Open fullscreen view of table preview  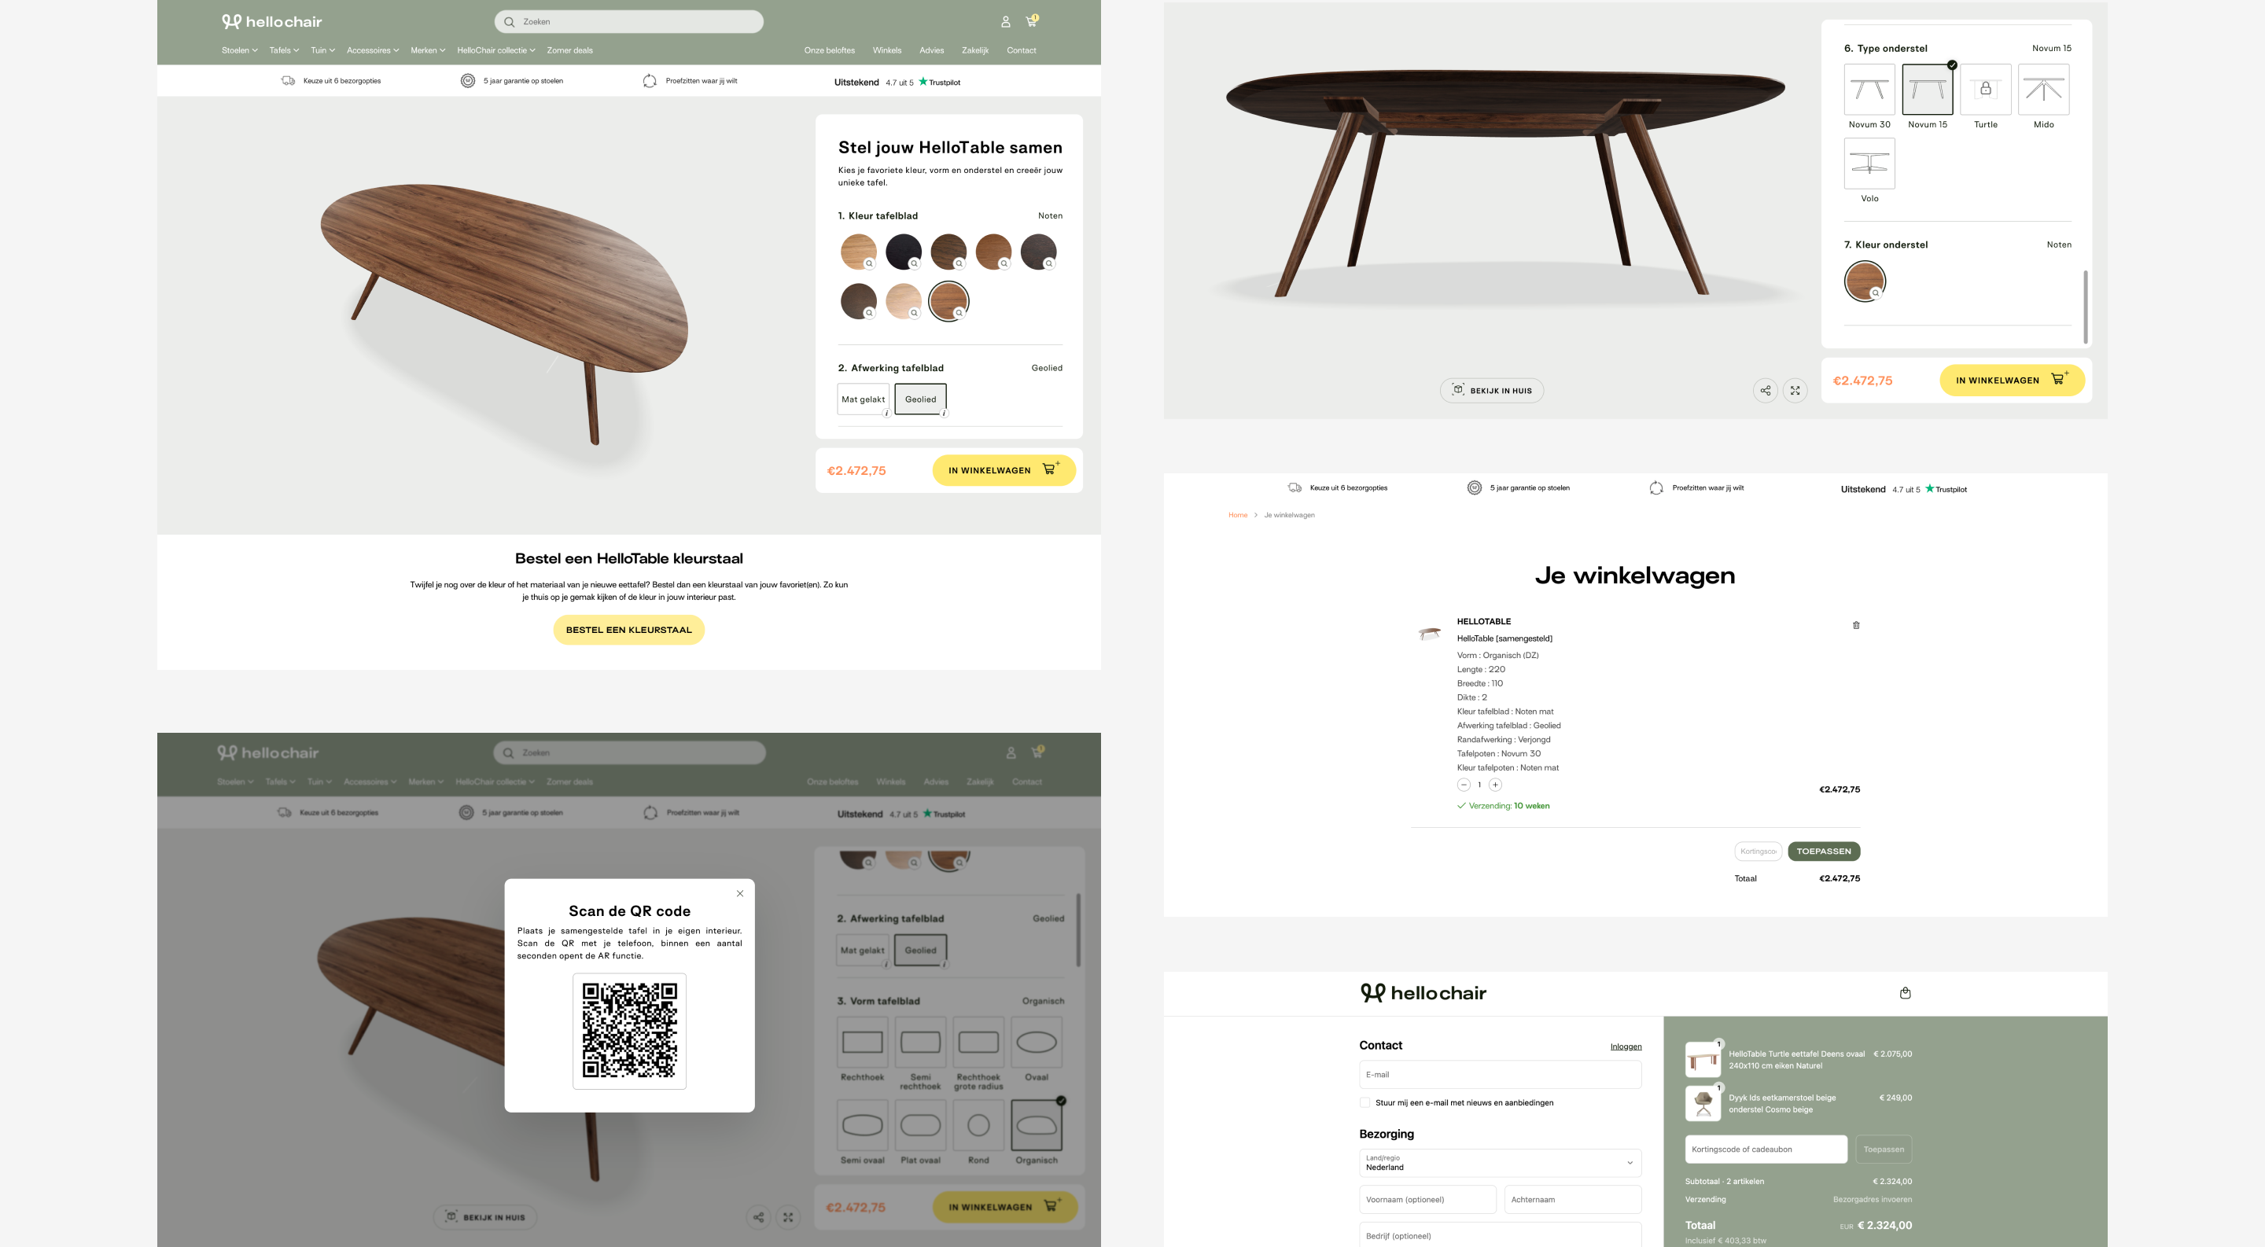(x=1795, y=390)
